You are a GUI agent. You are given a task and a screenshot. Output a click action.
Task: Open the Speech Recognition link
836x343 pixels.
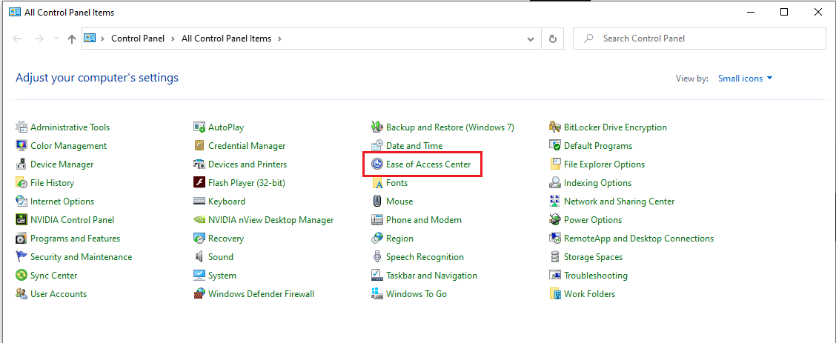(425, 257)
